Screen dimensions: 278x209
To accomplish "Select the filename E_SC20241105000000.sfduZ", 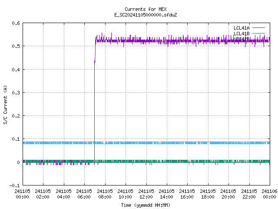I will [146, 15].
